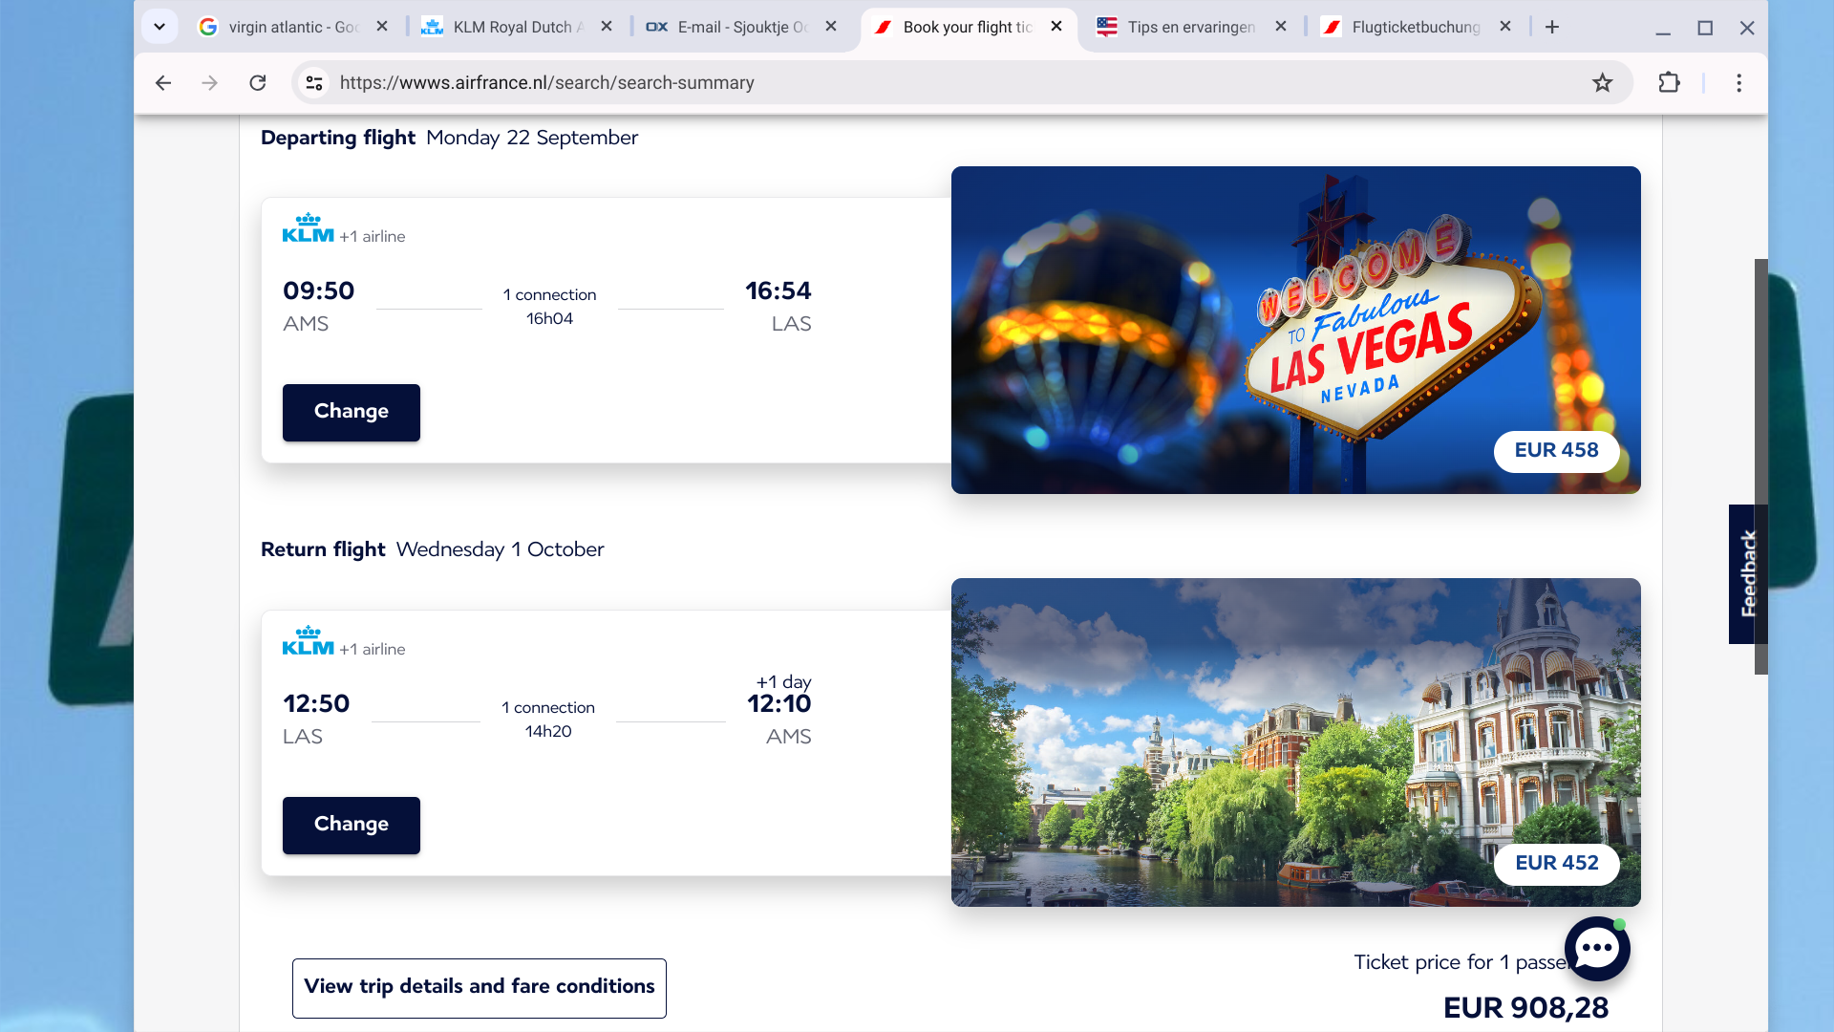
Task: Go back to the previous page
Action: [163, 83]
